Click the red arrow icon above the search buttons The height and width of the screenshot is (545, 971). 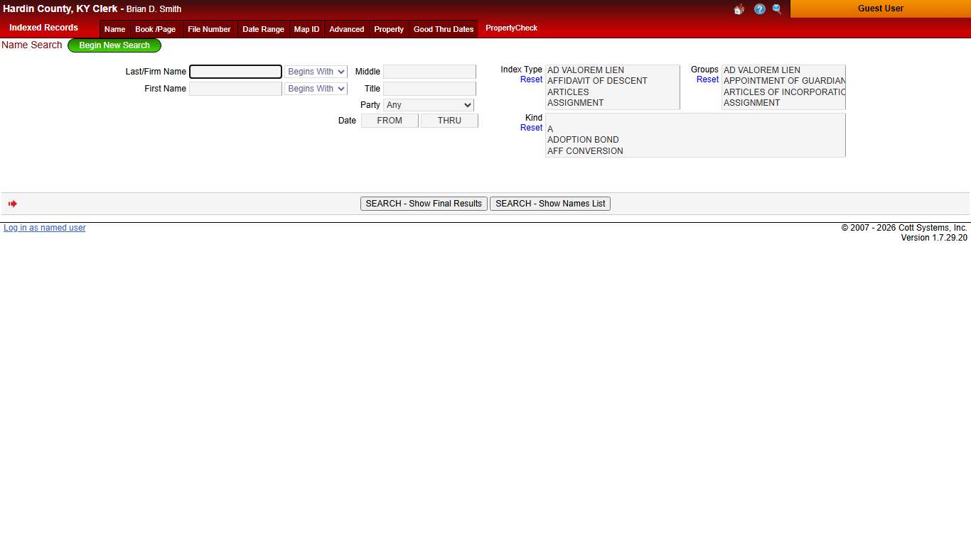[12, 204]
